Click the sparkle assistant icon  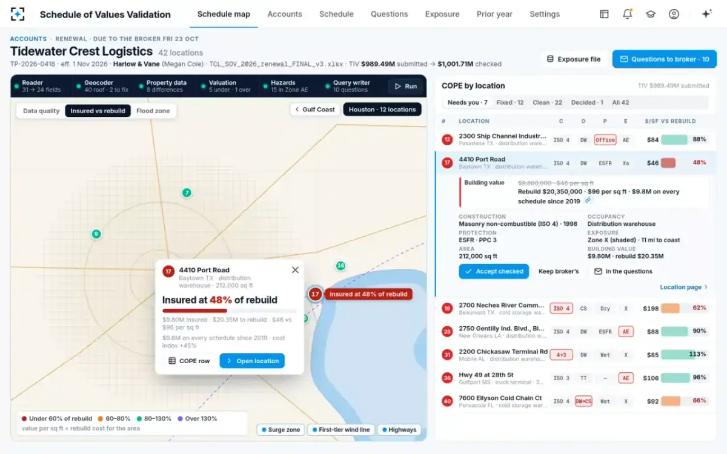706,14
